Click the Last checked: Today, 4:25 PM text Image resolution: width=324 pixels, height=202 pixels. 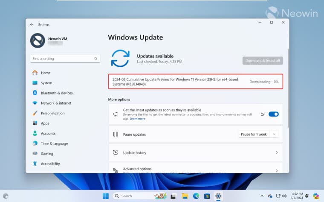159,62
